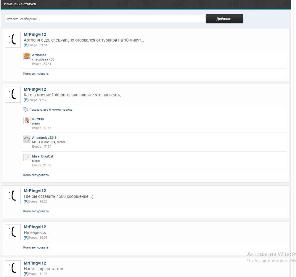Open MrPingvi12 link on 'Кого в мнение' post
The image size is (296, 277).
point(35,89)
